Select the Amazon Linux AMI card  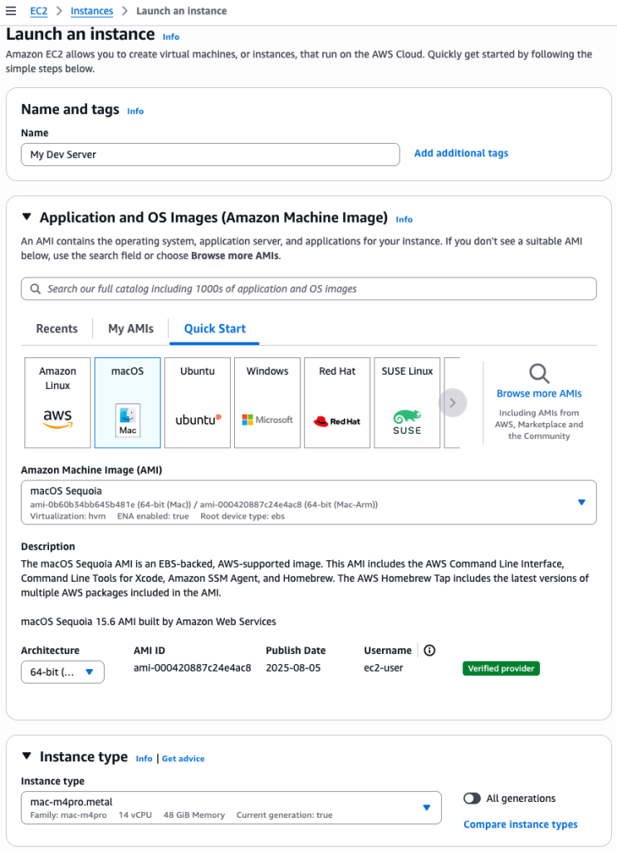coord(56,402)
